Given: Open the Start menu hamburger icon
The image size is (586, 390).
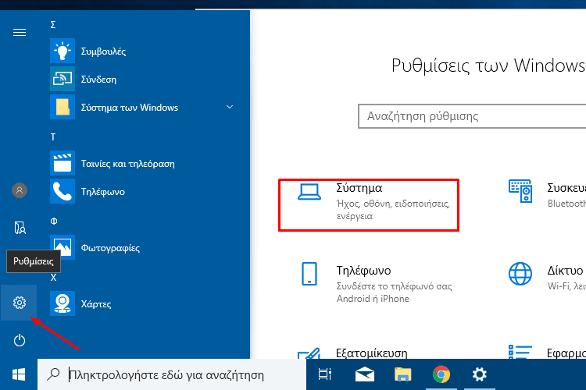Looking at the screenshot, I should (x=20, y=33).
